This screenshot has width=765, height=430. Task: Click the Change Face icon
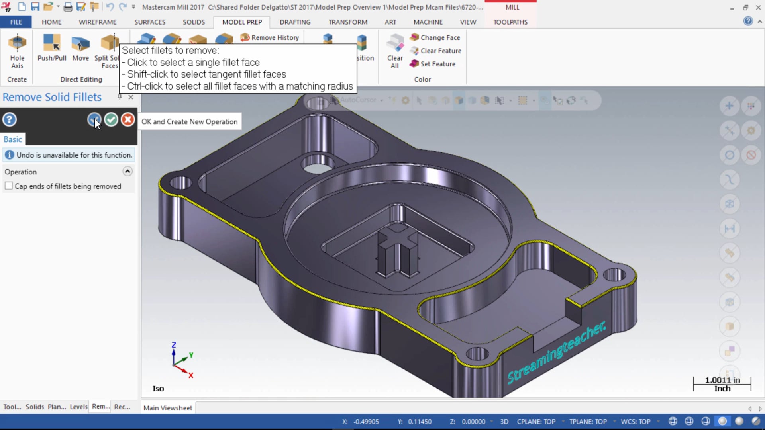point(414,37)
